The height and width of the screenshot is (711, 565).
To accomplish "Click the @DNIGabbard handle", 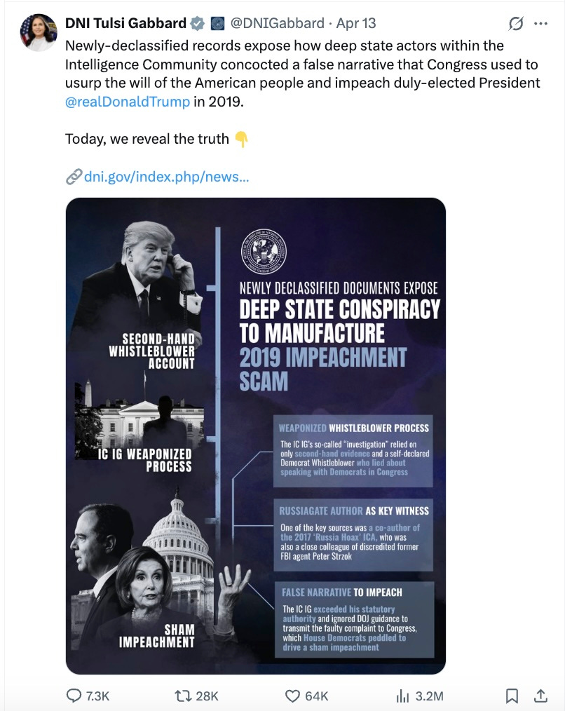I will [x=277, y=22].
